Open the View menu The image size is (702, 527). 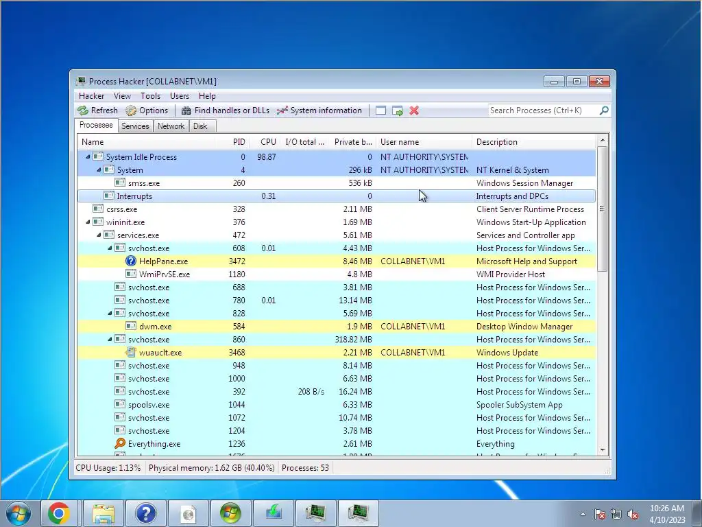pyautogui.click(x=122, y=96)
